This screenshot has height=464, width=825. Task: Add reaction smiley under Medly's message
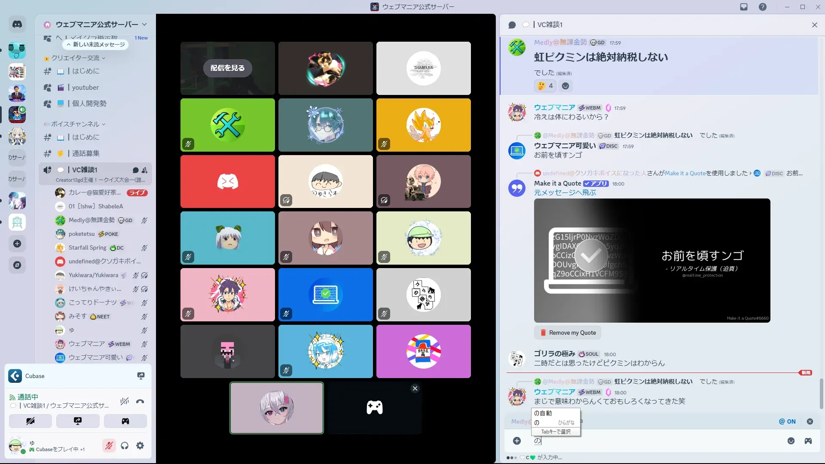[x=565, y=86]
